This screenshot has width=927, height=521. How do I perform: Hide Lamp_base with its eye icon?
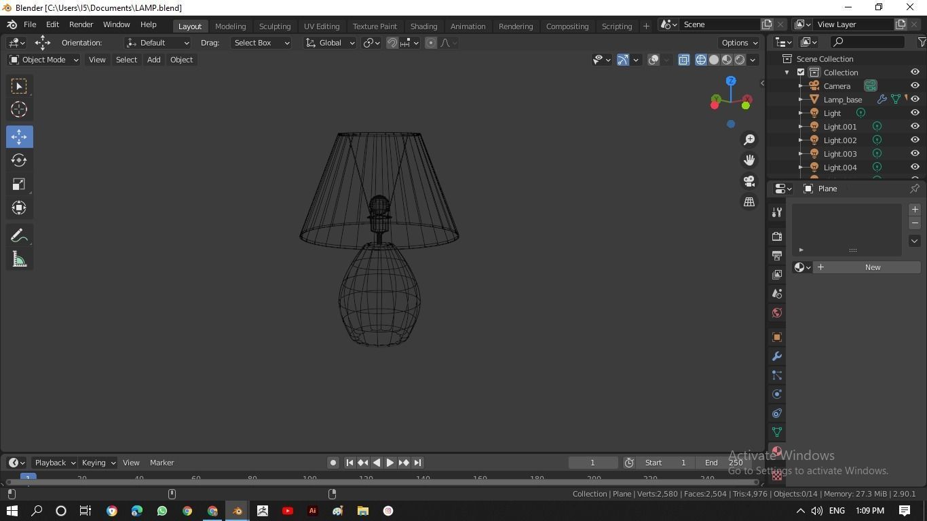(x=915, y=100)
